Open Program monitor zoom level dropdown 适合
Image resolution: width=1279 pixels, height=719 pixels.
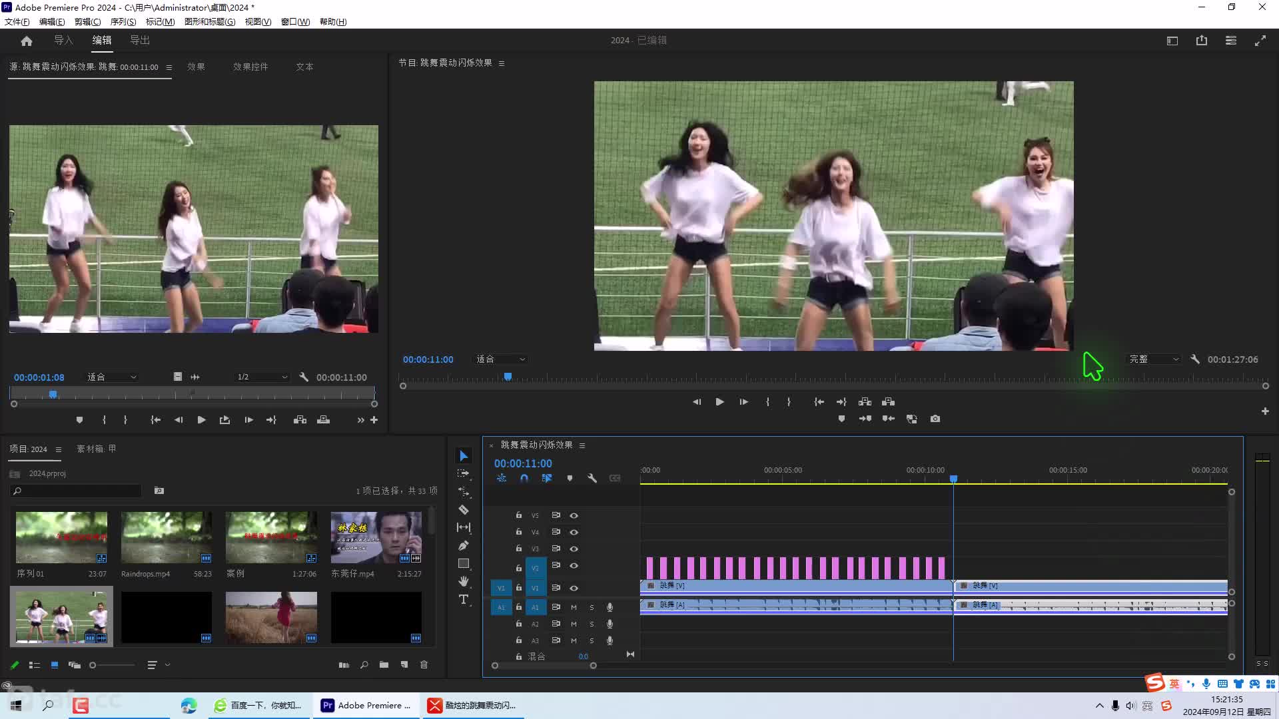[x=500, y=359]
